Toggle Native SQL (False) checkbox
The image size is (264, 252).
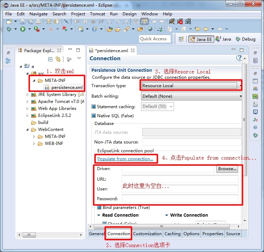tap(93, 115)
